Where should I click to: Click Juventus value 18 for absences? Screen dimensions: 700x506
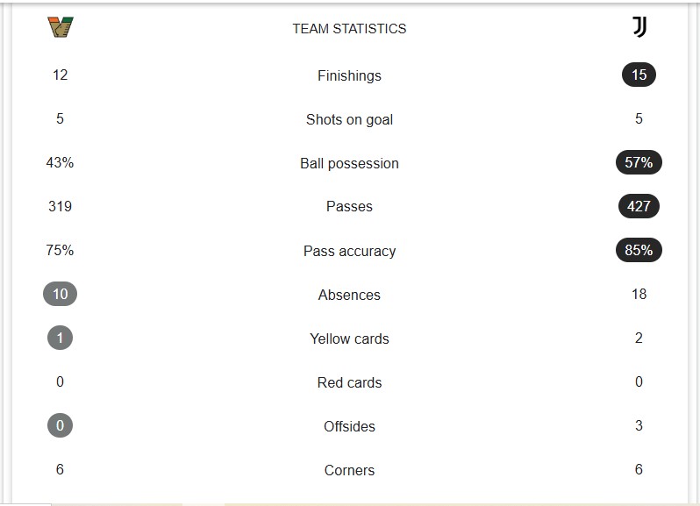pos(639,294)
